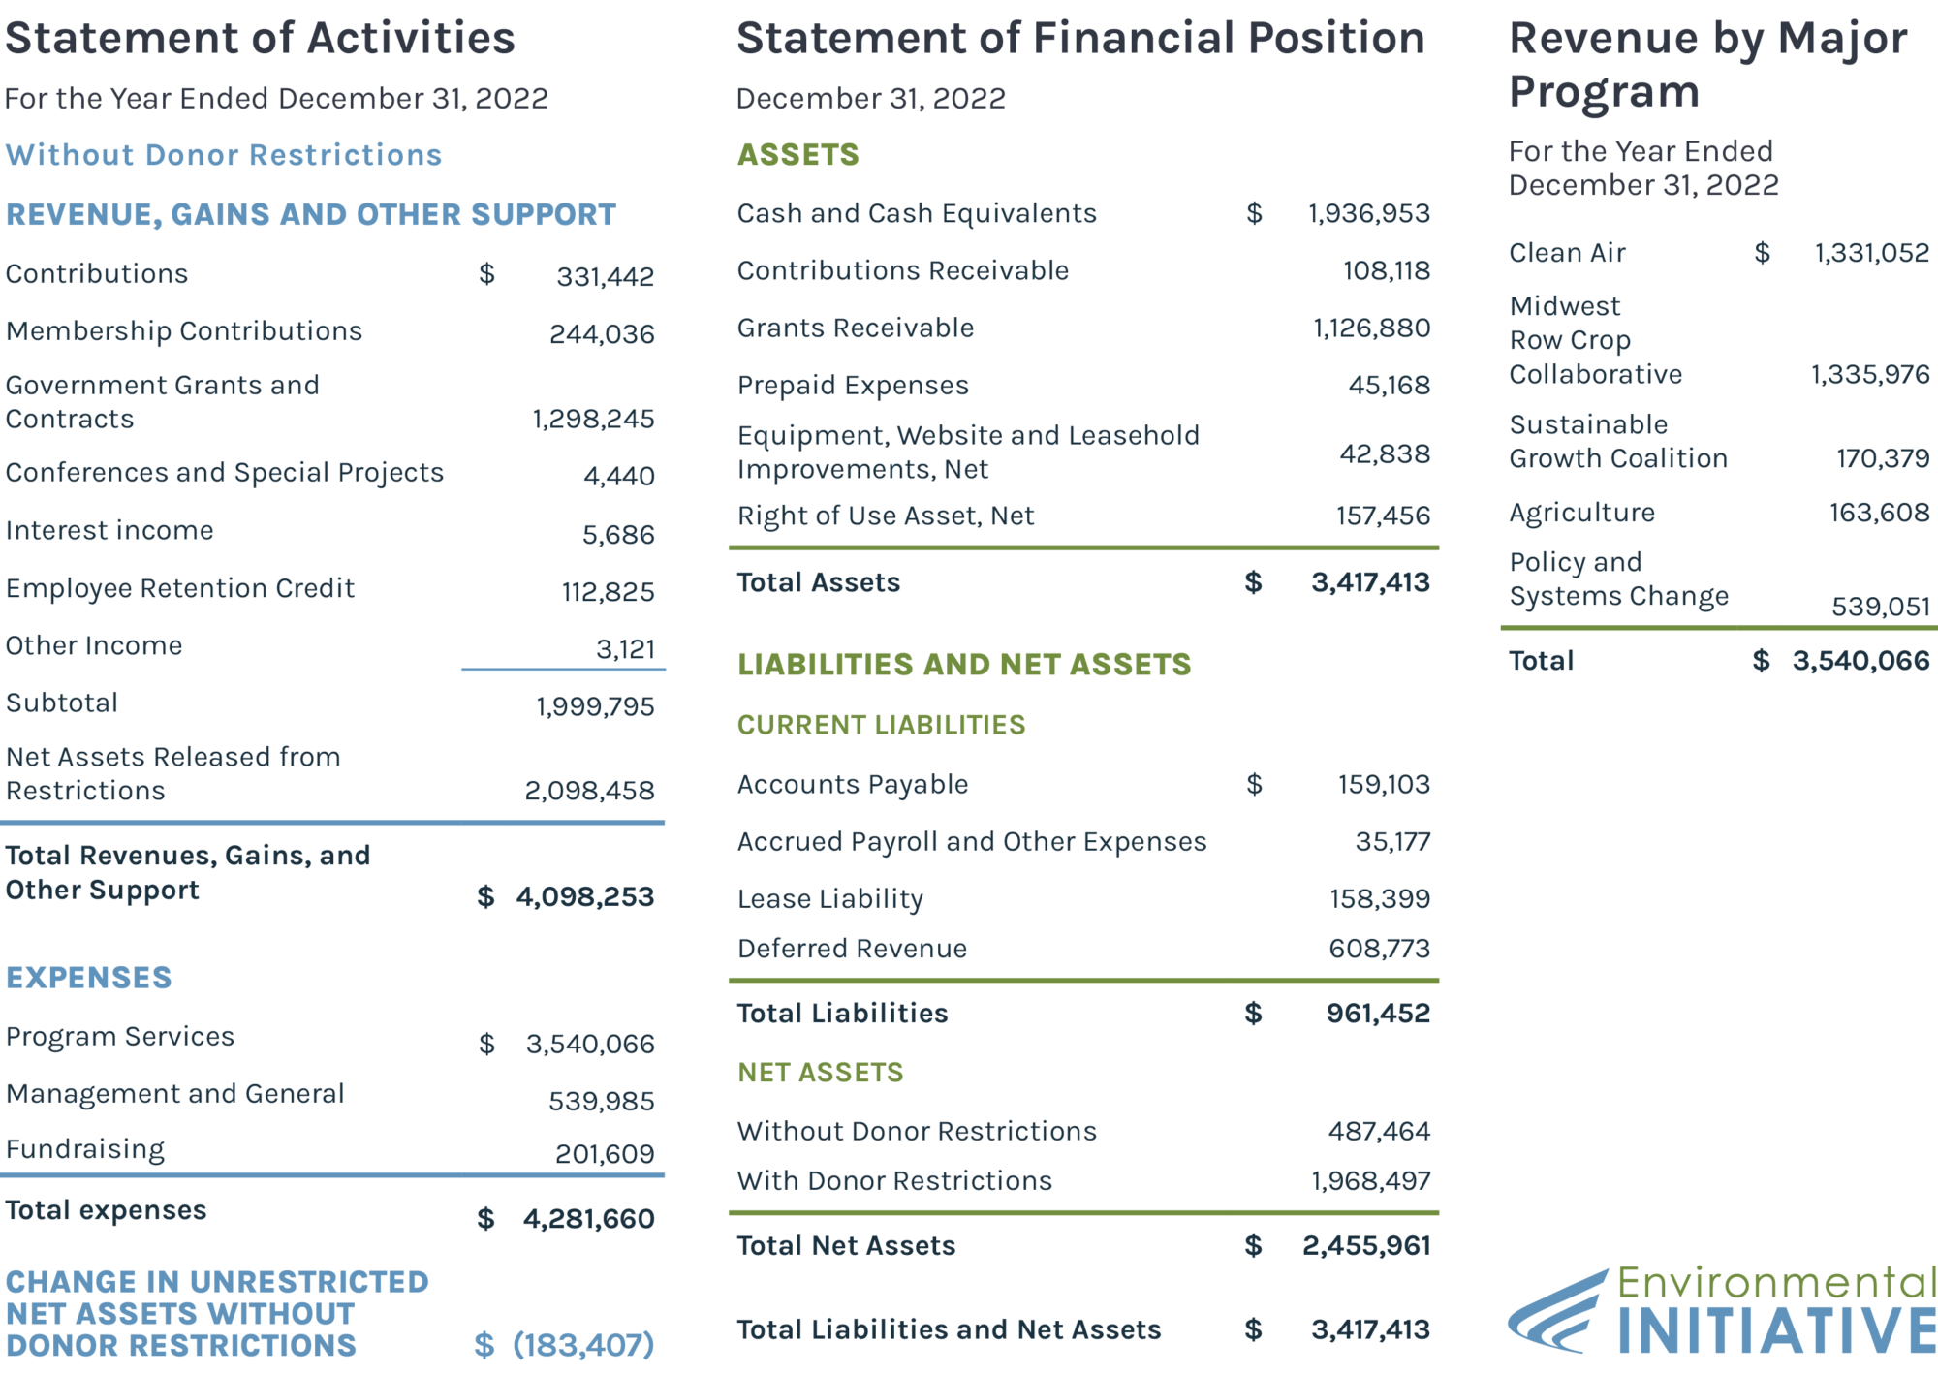Click the EXPENSES section header
Viewport: 1938px width, 1375px height.
coord(89,978)
